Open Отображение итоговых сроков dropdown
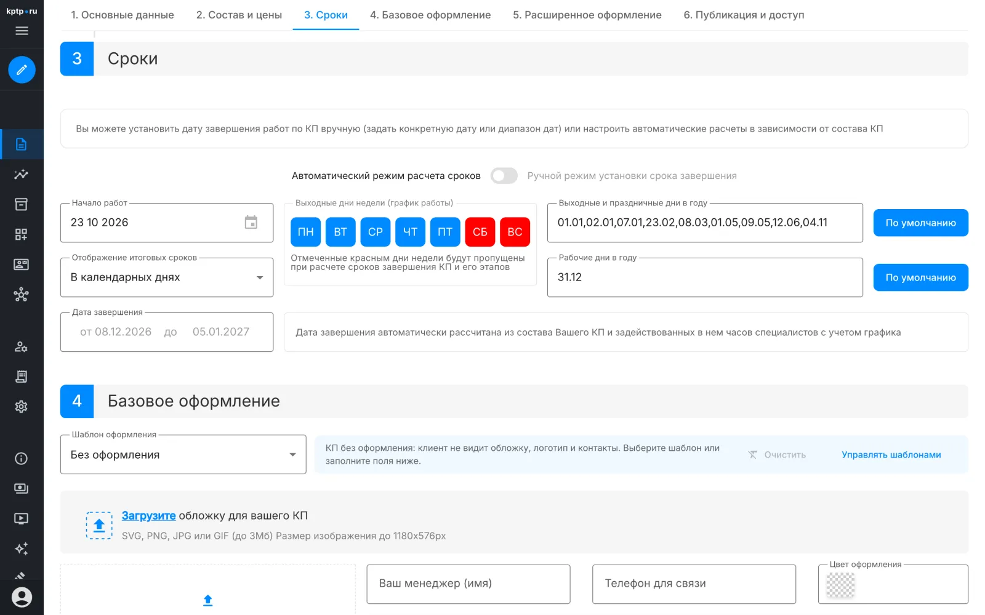The height and width of the screenshot is (615, 985). pos(167,277)
